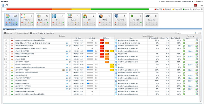Viewport: 205px width, 105px height.
Task: Expand the RAC-rac11vm-RAC11GA instance row
Action: (x=4, y=64)
